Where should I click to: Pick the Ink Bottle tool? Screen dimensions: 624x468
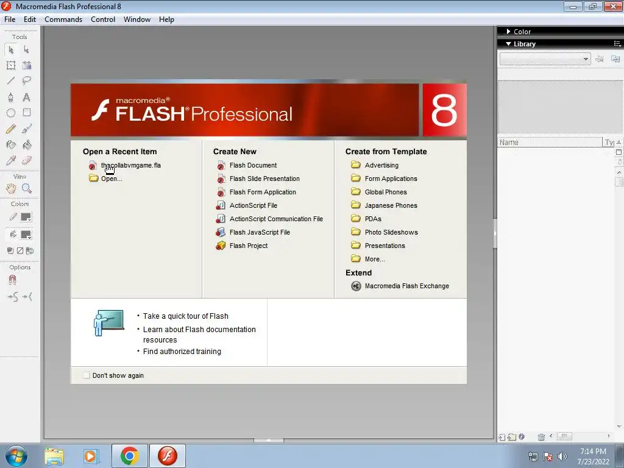coord(11,144)
